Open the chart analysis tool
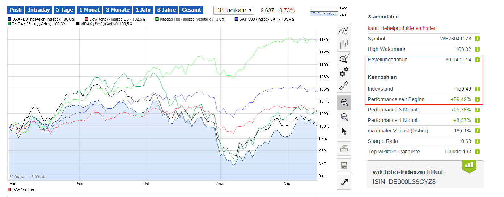This screenshot has width=504, height=197. tap(344, 58)
